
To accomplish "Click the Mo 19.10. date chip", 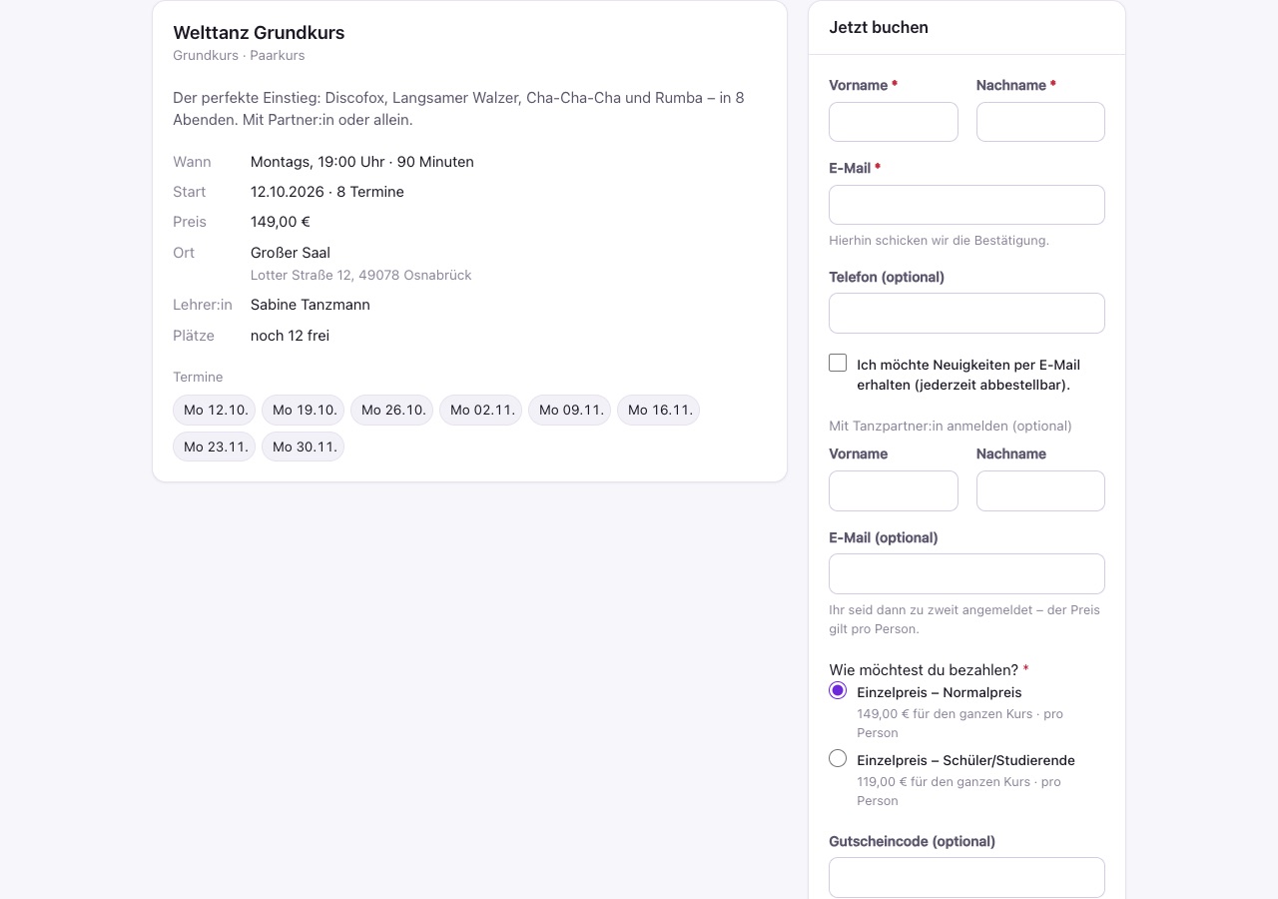I will point(304,410).
